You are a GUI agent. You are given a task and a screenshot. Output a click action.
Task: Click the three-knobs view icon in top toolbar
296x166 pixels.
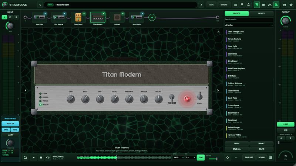pyautogui.click(x=263, y=5)
